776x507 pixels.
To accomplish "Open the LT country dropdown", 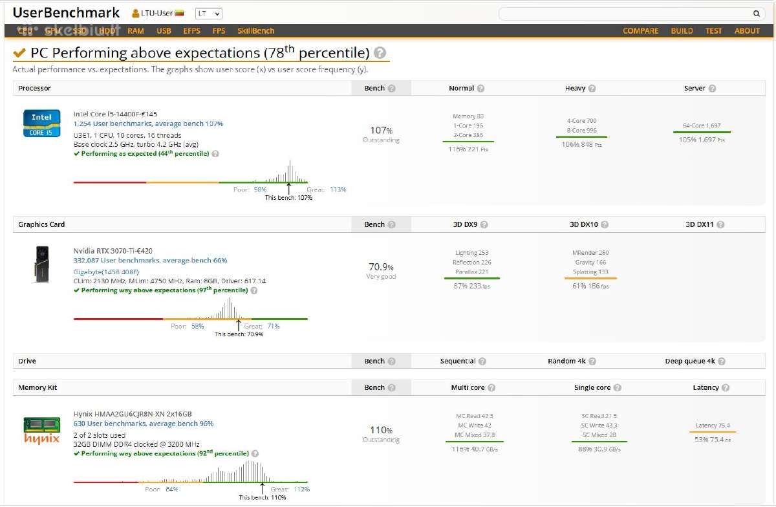I will (208, 13).
